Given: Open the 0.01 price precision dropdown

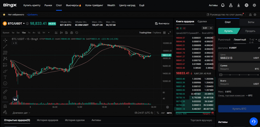Looking at the screenshot, I should point(207,28).
